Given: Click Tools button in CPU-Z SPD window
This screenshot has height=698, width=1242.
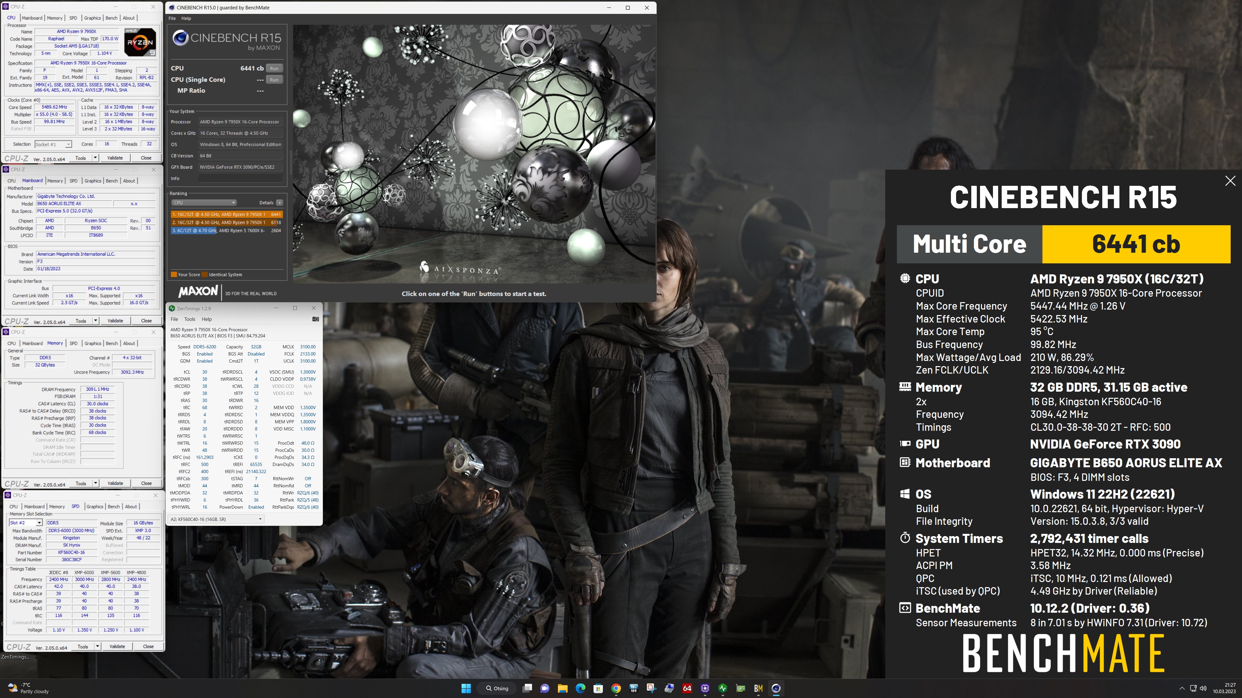Looking at the screenshot, I should (82, 646).
